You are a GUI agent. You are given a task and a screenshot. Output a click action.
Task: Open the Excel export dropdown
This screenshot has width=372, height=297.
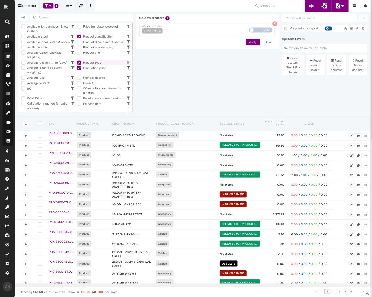point(340,6)
